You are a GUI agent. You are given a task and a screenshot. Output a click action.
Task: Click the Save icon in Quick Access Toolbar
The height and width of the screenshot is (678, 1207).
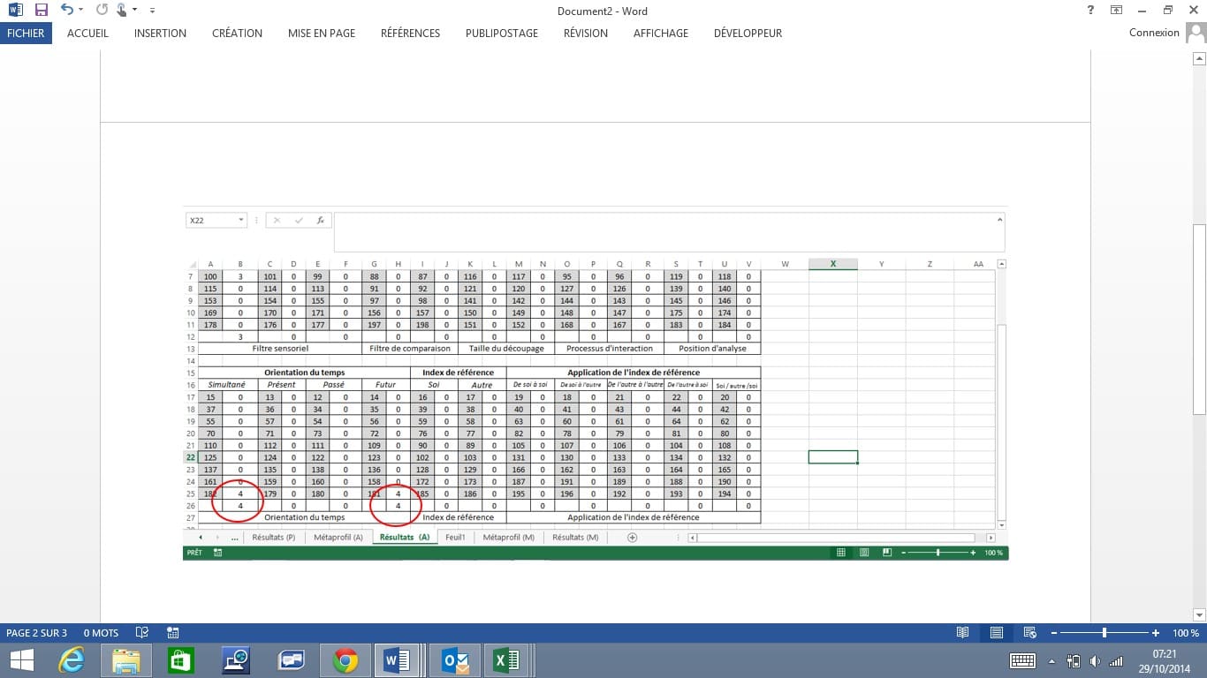click(x=42, y=11)
